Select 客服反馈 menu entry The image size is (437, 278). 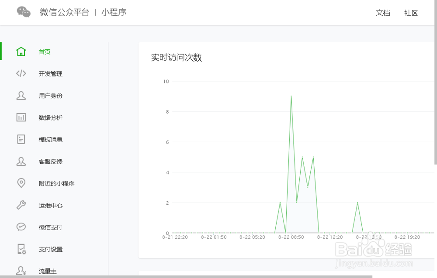pyautogui.click(x=50, y=161)
